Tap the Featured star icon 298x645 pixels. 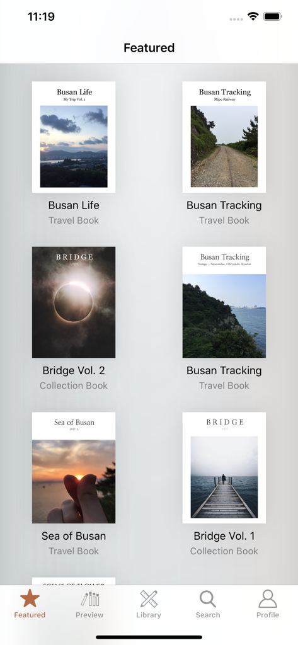pos(30,598)
